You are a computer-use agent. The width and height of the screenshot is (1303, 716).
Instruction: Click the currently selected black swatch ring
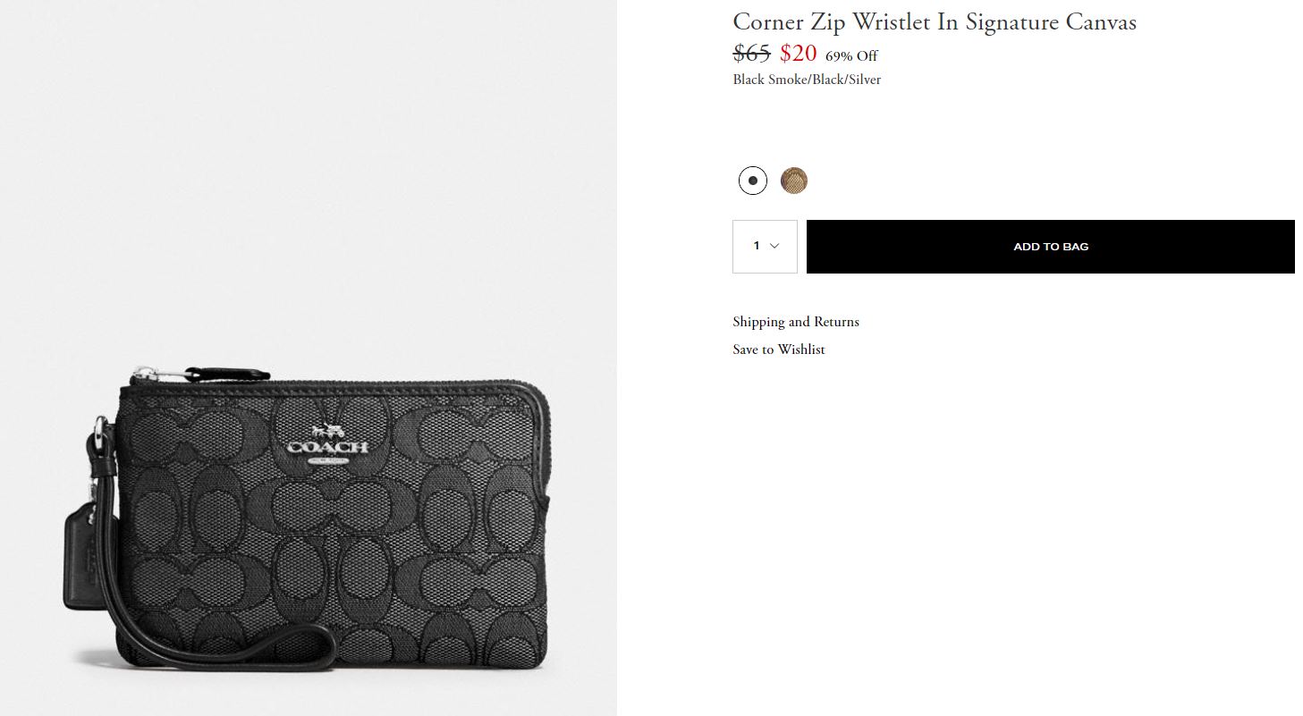coord(752,180)
